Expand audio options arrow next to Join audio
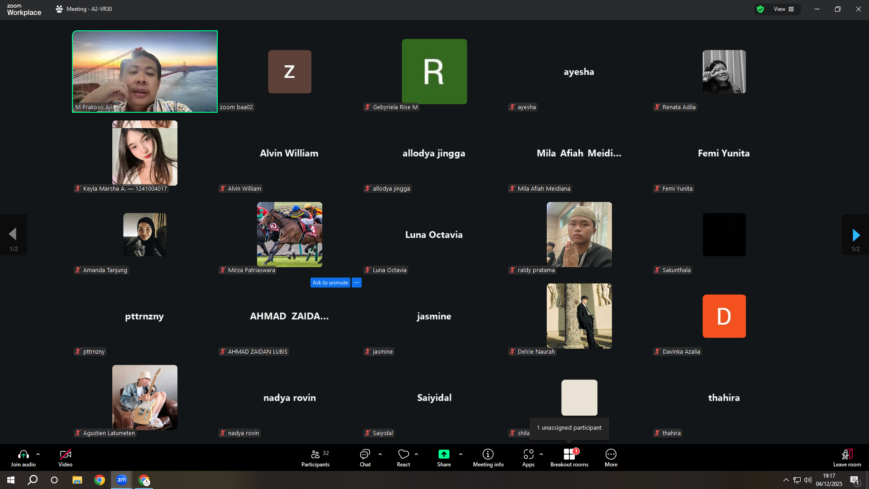Screen dimensions: 869x489 [x=38, y=454]
